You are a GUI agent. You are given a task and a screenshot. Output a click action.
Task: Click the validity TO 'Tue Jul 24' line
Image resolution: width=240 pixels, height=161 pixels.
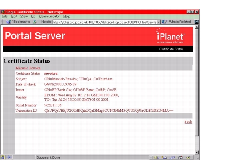[x=76, y=100]
